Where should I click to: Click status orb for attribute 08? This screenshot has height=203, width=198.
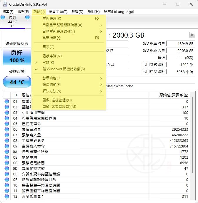tap(7, 140)
